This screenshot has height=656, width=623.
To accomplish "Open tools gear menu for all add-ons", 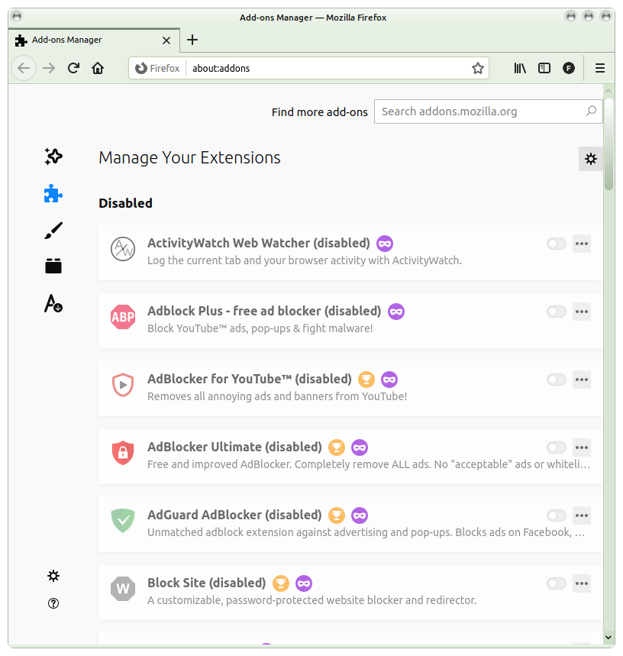I will click(591, 159).
